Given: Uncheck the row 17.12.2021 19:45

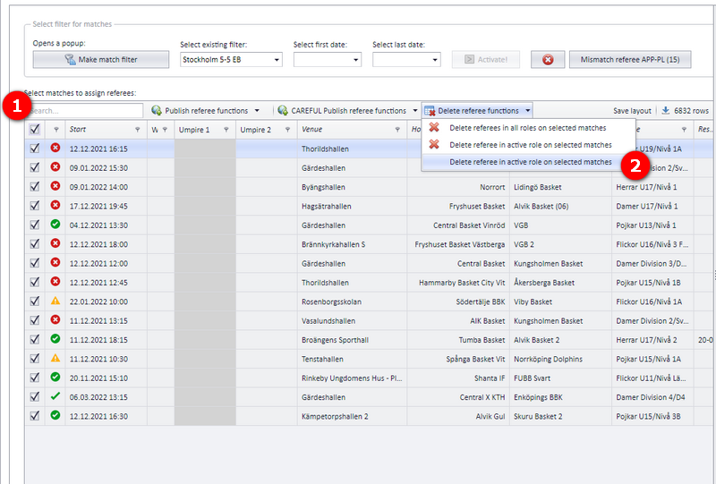Looking at the screenshot, I should [x=35, y=206].
